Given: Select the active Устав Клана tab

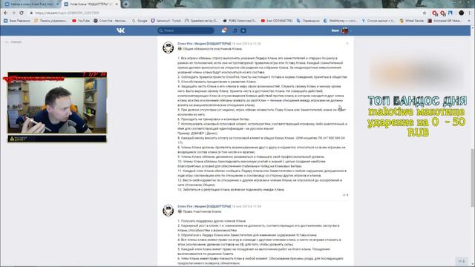Looking at the screenshot, I should coord(91,4).
